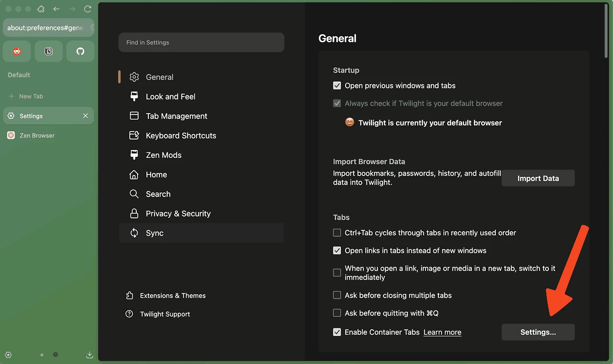Screen dimensions: 613x364
Task: Uncheck Open previous windows and tabs
Action: click(x=337, y=86)
